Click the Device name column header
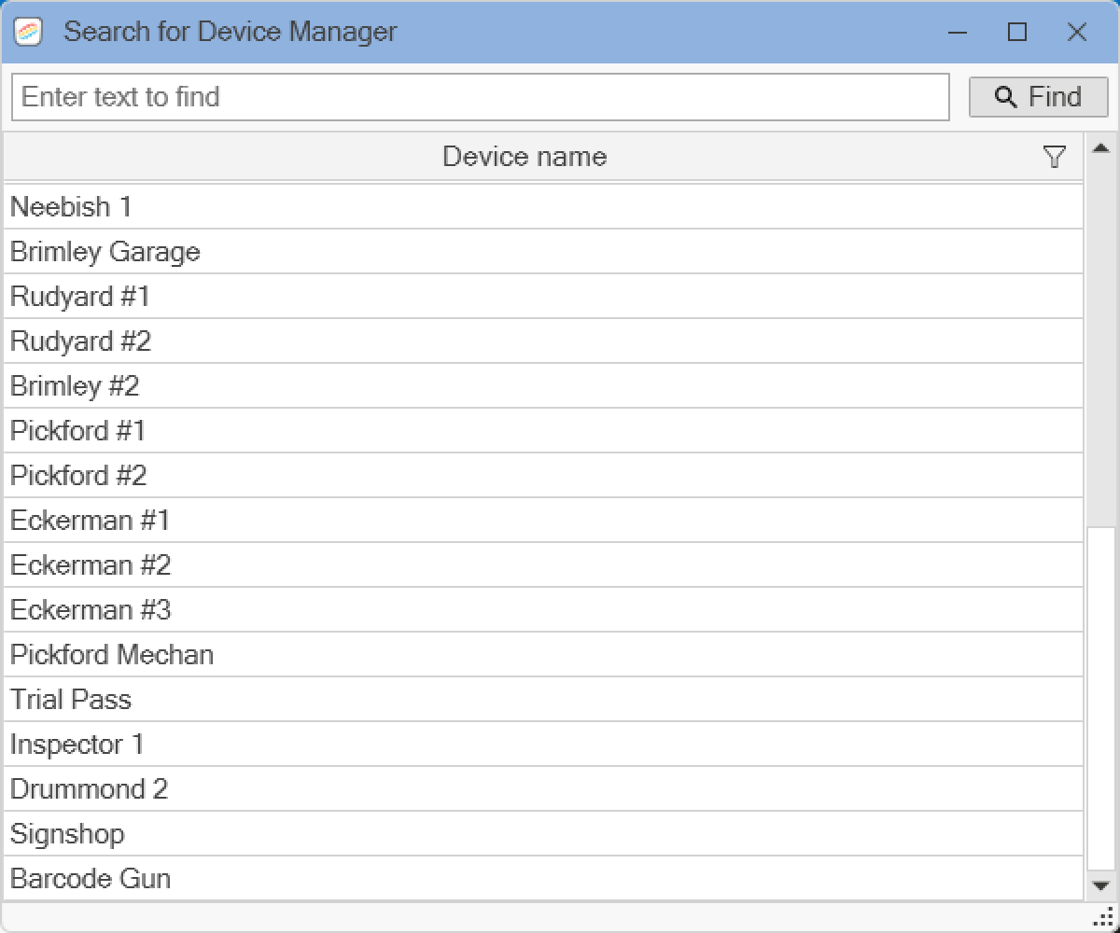Image resolution: width=1120 pixels, height=933 pixels. click(543, 157)
